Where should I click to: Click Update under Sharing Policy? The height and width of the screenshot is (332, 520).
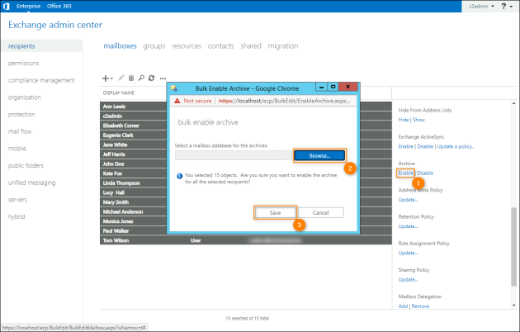coord(408,280)
